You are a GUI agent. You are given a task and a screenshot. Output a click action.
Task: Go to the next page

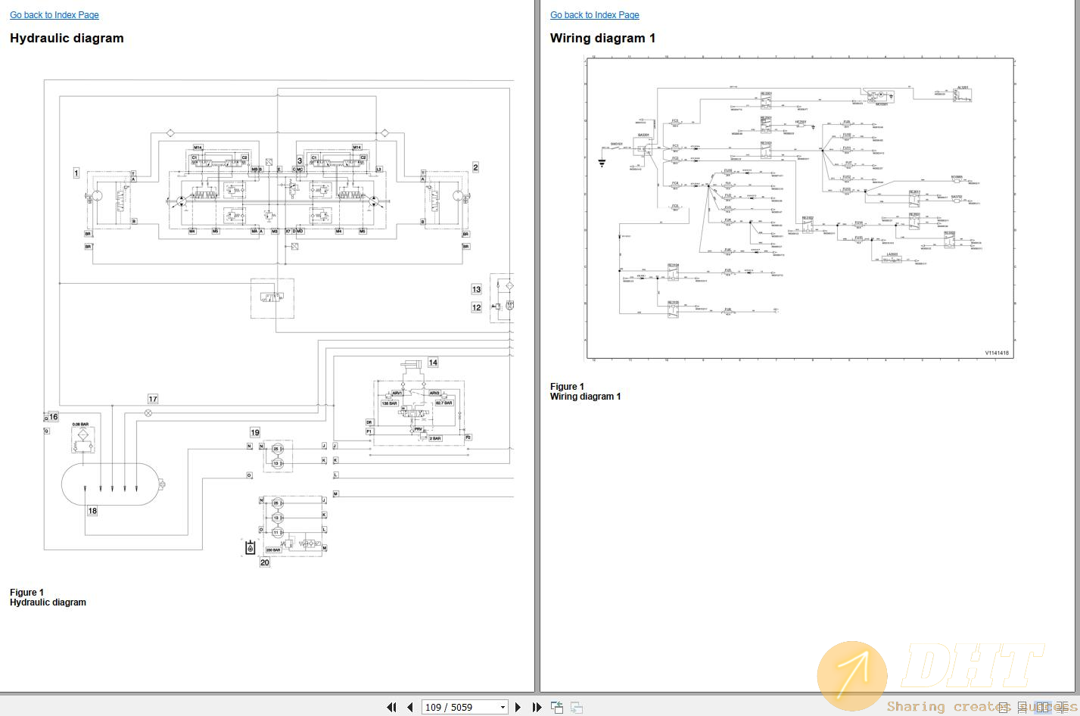click(518, 707)
